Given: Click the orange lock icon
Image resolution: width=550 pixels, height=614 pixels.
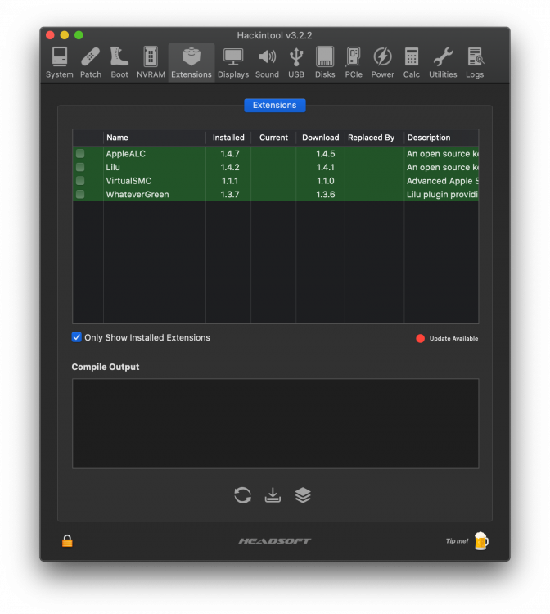Looking at the screenshot, I should [67, 541].
